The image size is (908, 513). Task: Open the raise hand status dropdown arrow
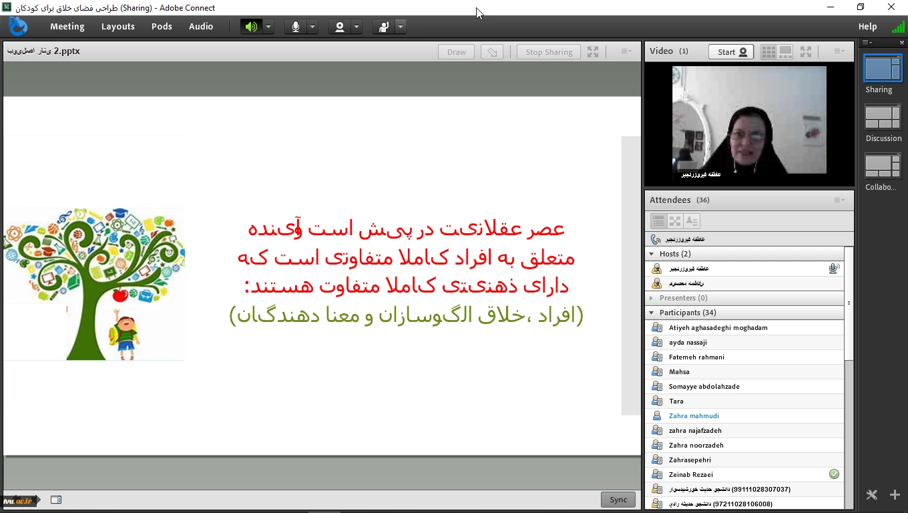[401, 27]
